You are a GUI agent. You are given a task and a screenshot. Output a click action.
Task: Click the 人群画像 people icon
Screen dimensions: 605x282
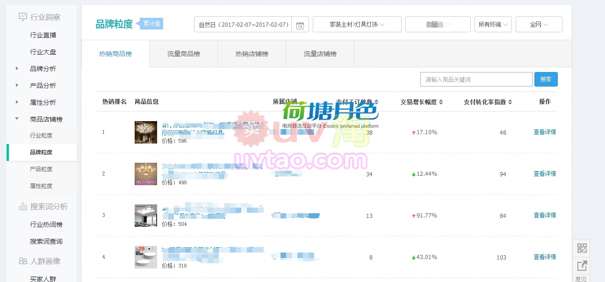(22, 261)
